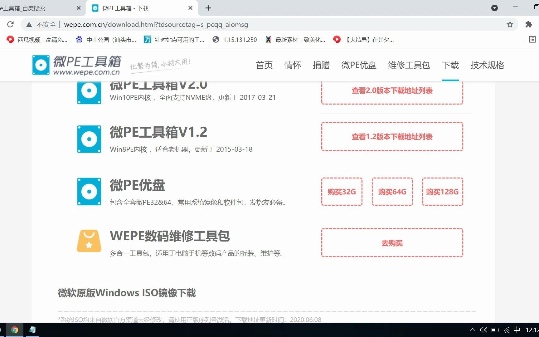Click Win8PE内核 description text
The width and height of the screenshot is (539, 337).
181,149
